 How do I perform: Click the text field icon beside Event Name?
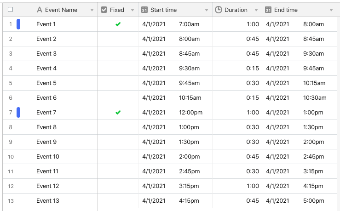click(40, 10)
